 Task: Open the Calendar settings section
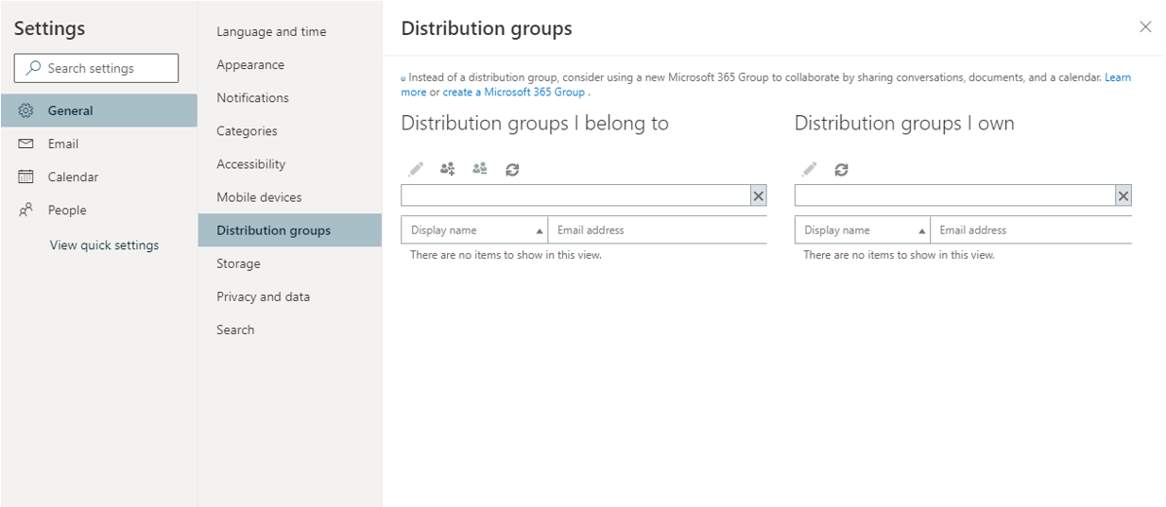73,177
